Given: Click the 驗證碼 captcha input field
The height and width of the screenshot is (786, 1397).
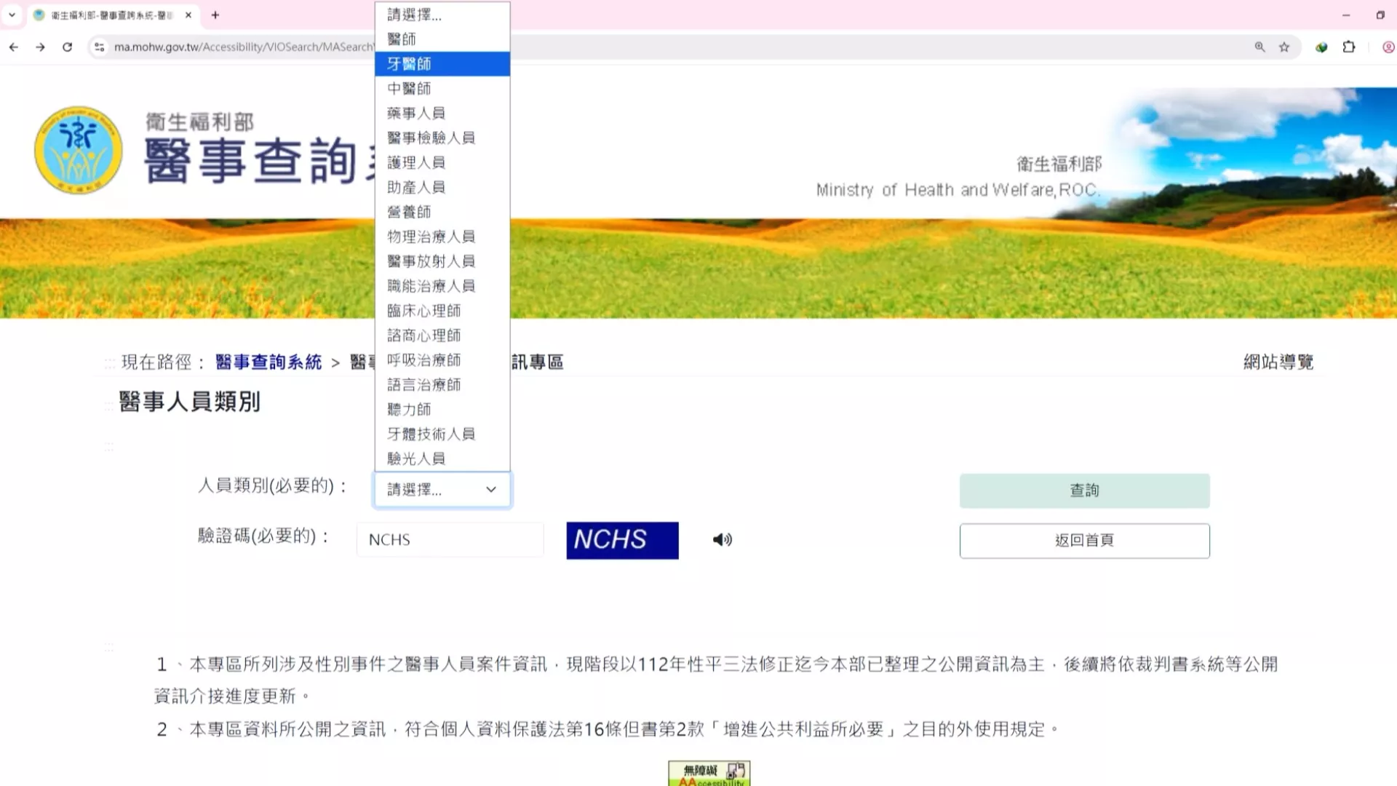Looking at the screenshot, I should pos(450,540).
